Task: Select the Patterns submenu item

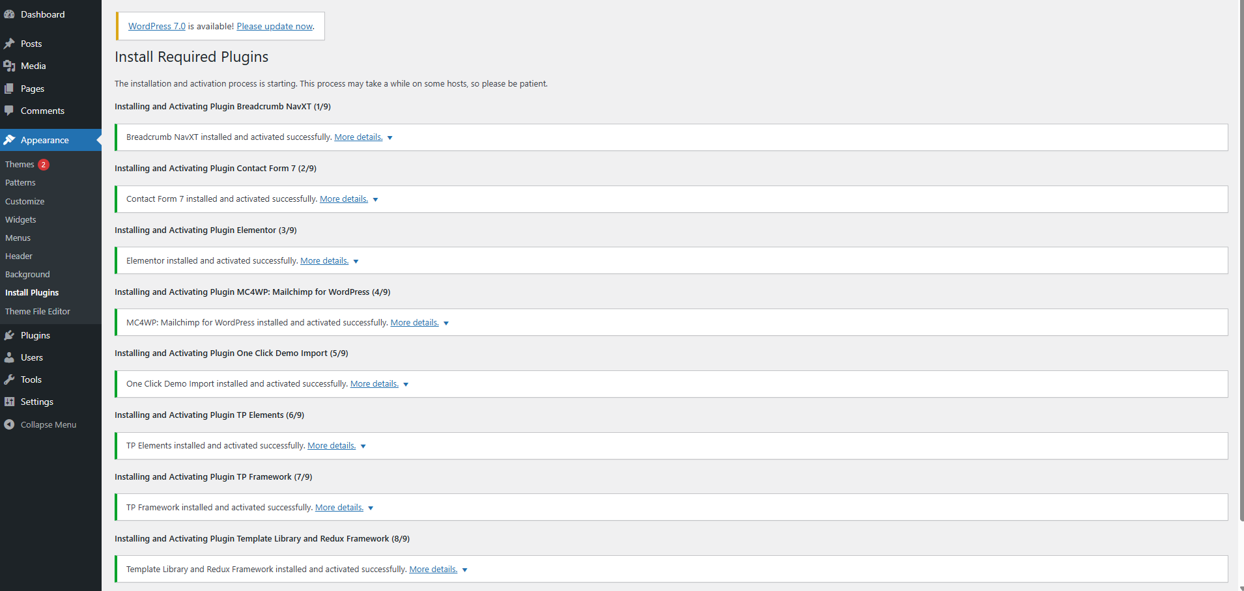Action: (20, 183)
